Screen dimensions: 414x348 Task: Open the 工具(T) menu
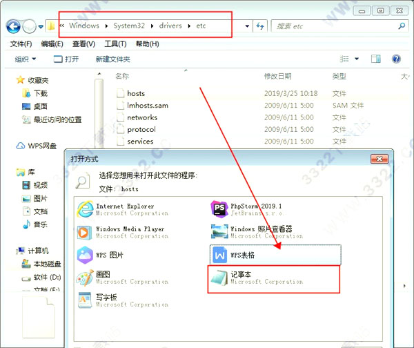point(115,44)
